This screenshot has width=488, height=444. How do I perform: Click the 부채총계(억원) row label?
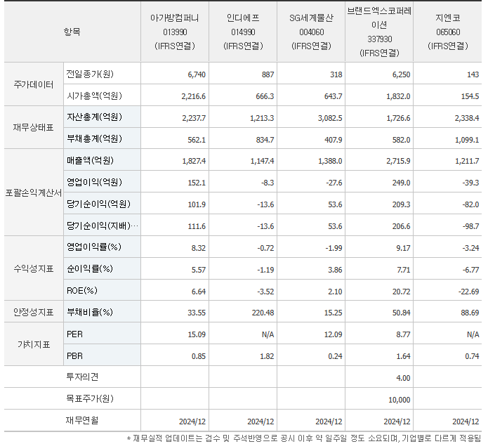pos(94,138)
